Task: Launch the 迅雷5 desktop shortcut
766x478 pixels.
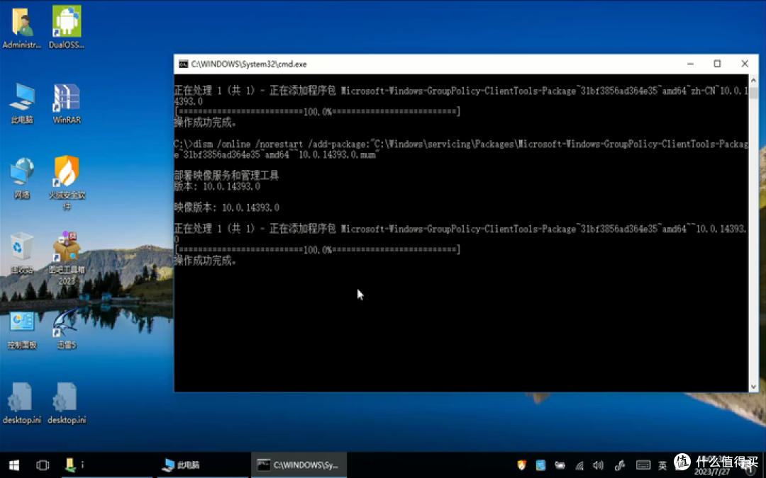Action: [x=67, y=329]
